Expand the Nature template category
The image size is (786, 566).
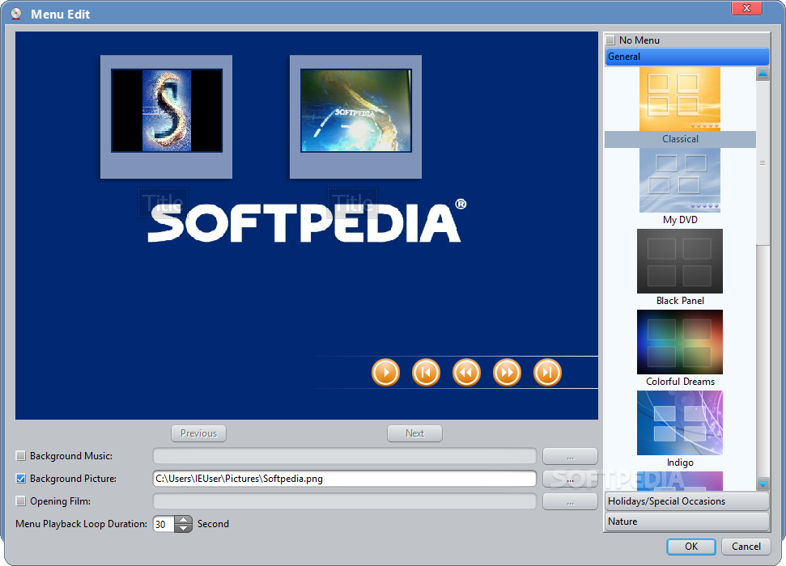[x=686, y=522]
